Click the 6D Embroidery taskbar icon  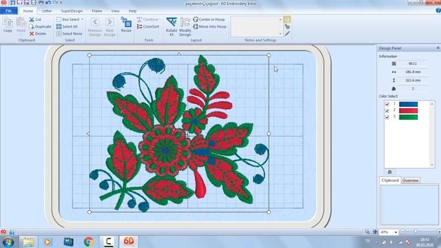pyautogui.click(x=129, y=242)
